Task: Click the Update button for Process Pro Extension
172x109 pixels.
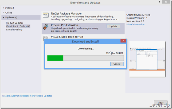Action: (x=113, y=26)
